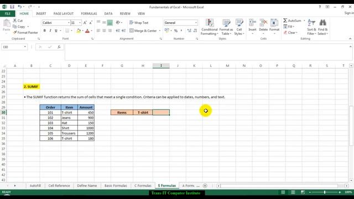Expand the fill color dropdown arrow
Screen dimensions: 354x199
[x=82, y=31]
